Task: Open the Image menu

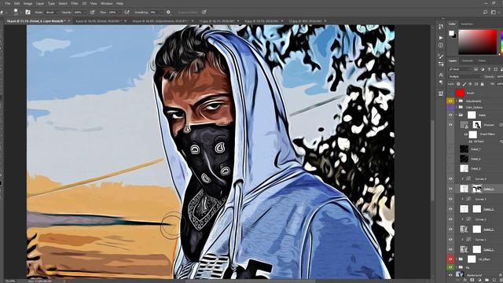Action: (28, 3)
